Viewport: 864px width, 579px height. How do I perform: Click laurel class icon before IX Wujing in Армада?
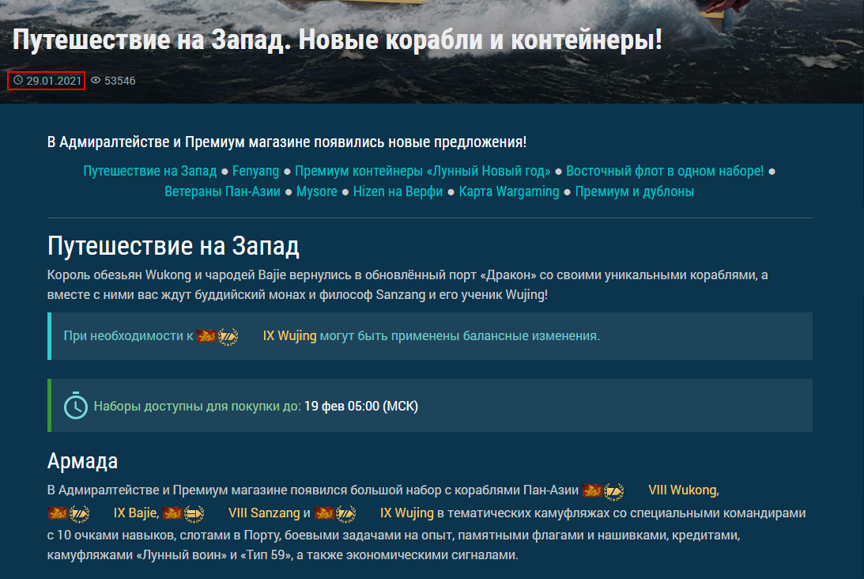pos(345,514)
